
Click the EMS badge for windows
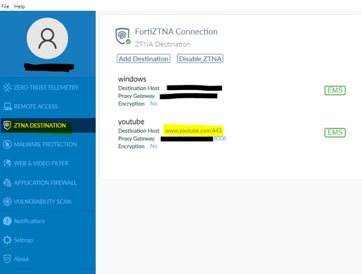335,90
